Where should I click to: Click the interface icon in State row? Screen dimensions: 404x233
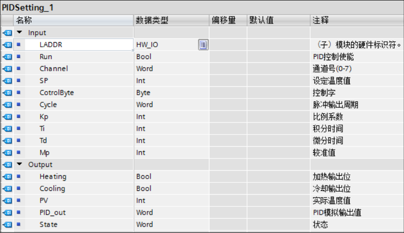7,225
